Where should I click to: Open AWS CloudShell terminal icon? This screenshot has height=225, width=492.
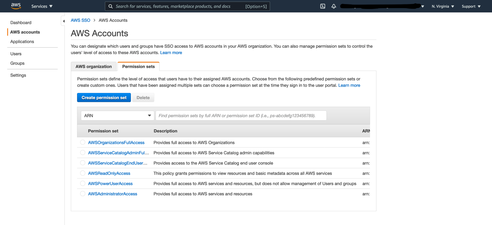323,6
